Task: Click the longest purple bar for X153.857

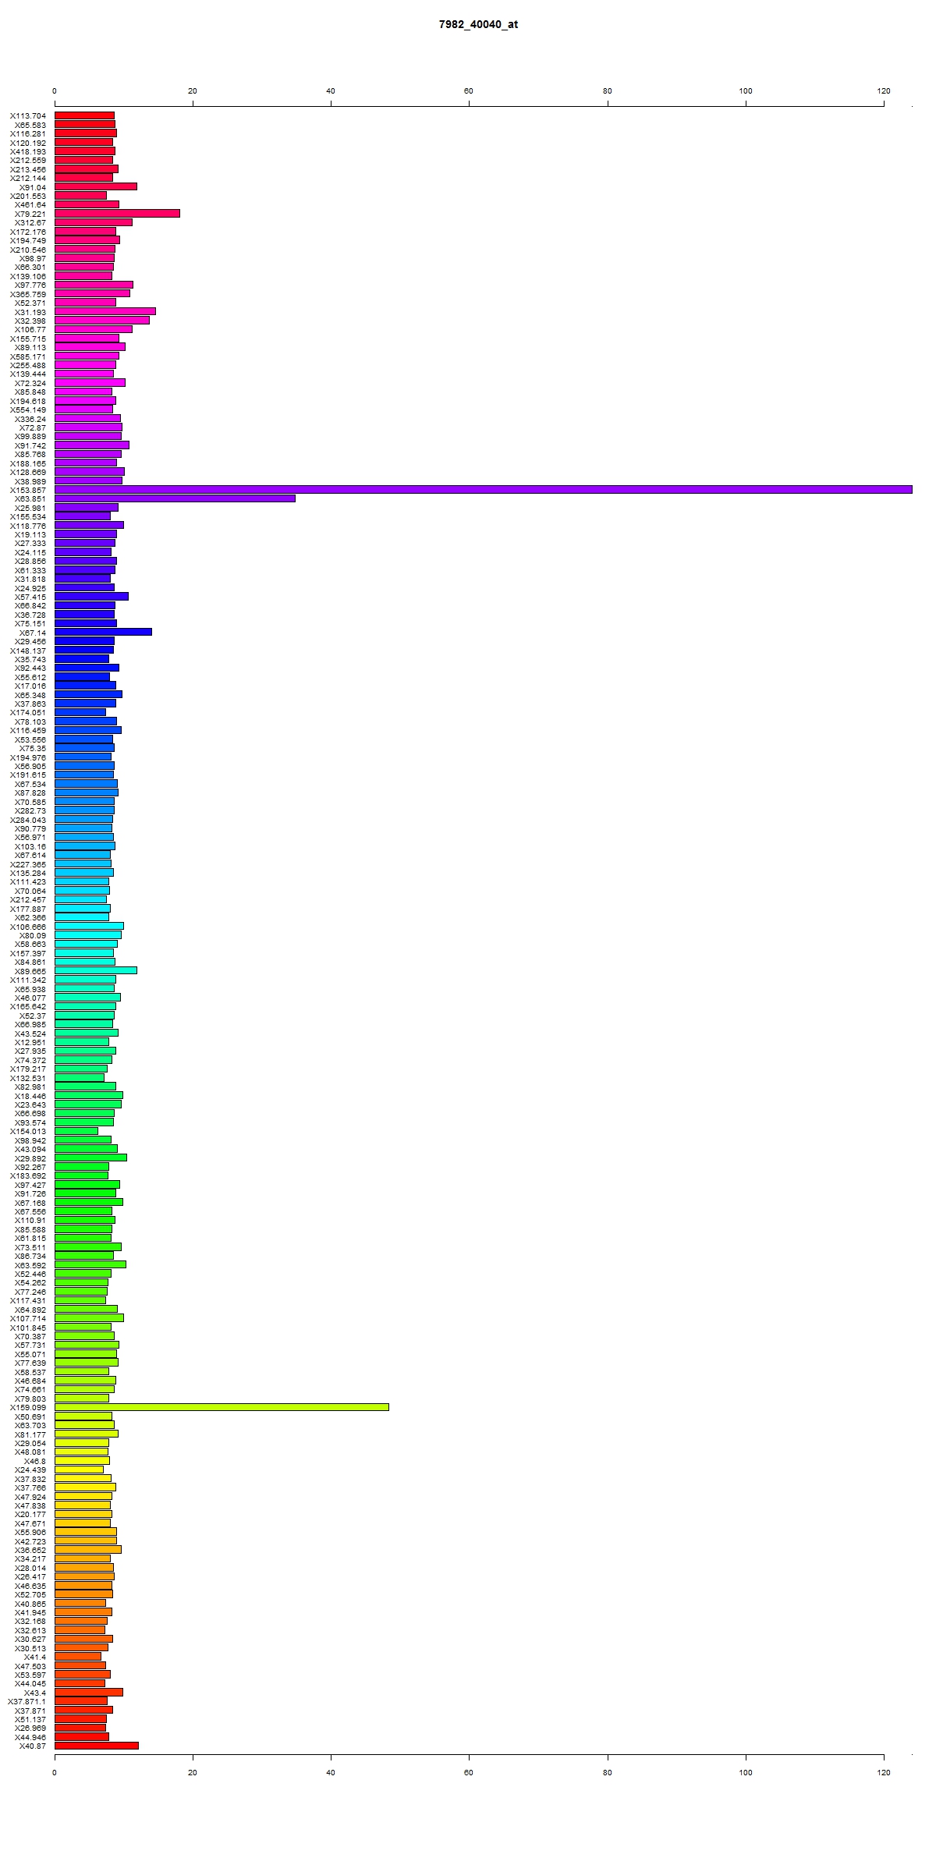Action: click(x=484, y=489)
